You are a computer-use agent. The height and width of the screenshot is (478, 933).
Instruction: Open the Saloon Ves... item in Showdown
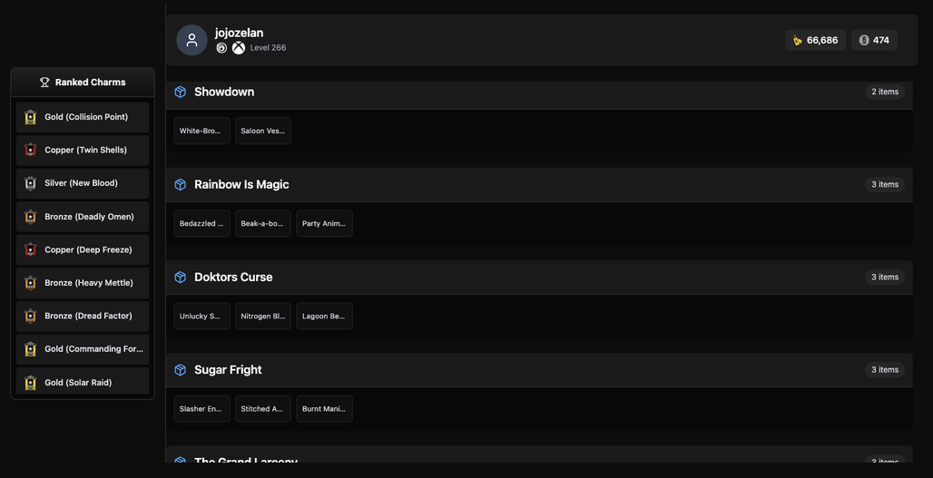(263, 131)
